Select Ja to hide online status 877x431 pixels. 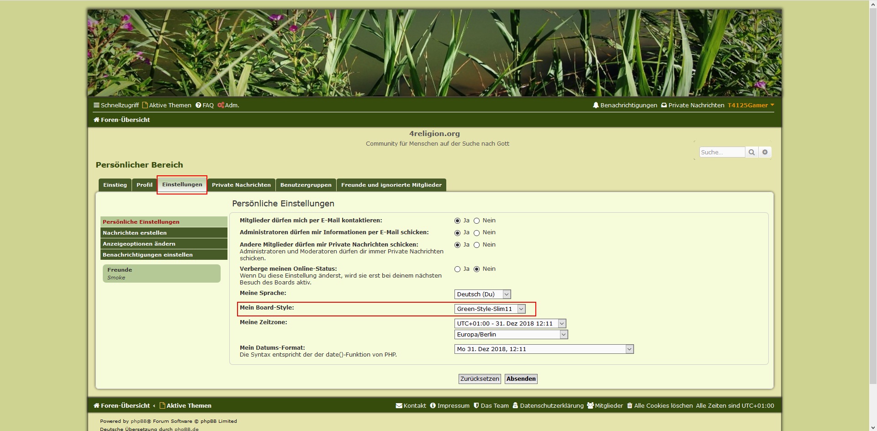457,269
